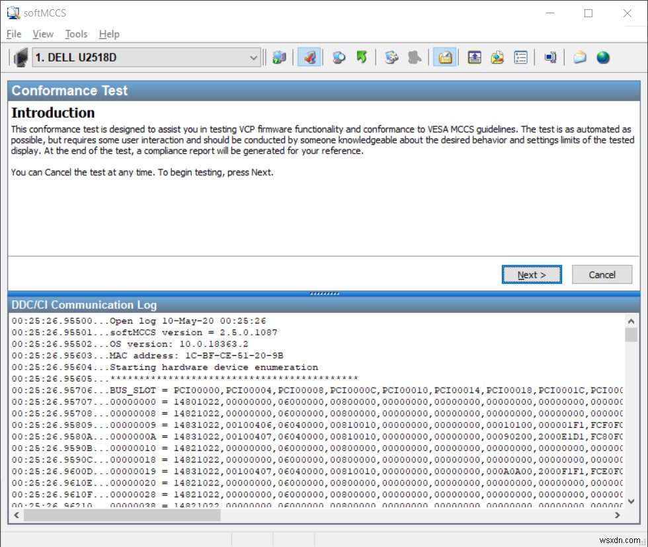Click the color palette toolbar icon
This screenshot has height=547, width=648.
click(391, 57)
